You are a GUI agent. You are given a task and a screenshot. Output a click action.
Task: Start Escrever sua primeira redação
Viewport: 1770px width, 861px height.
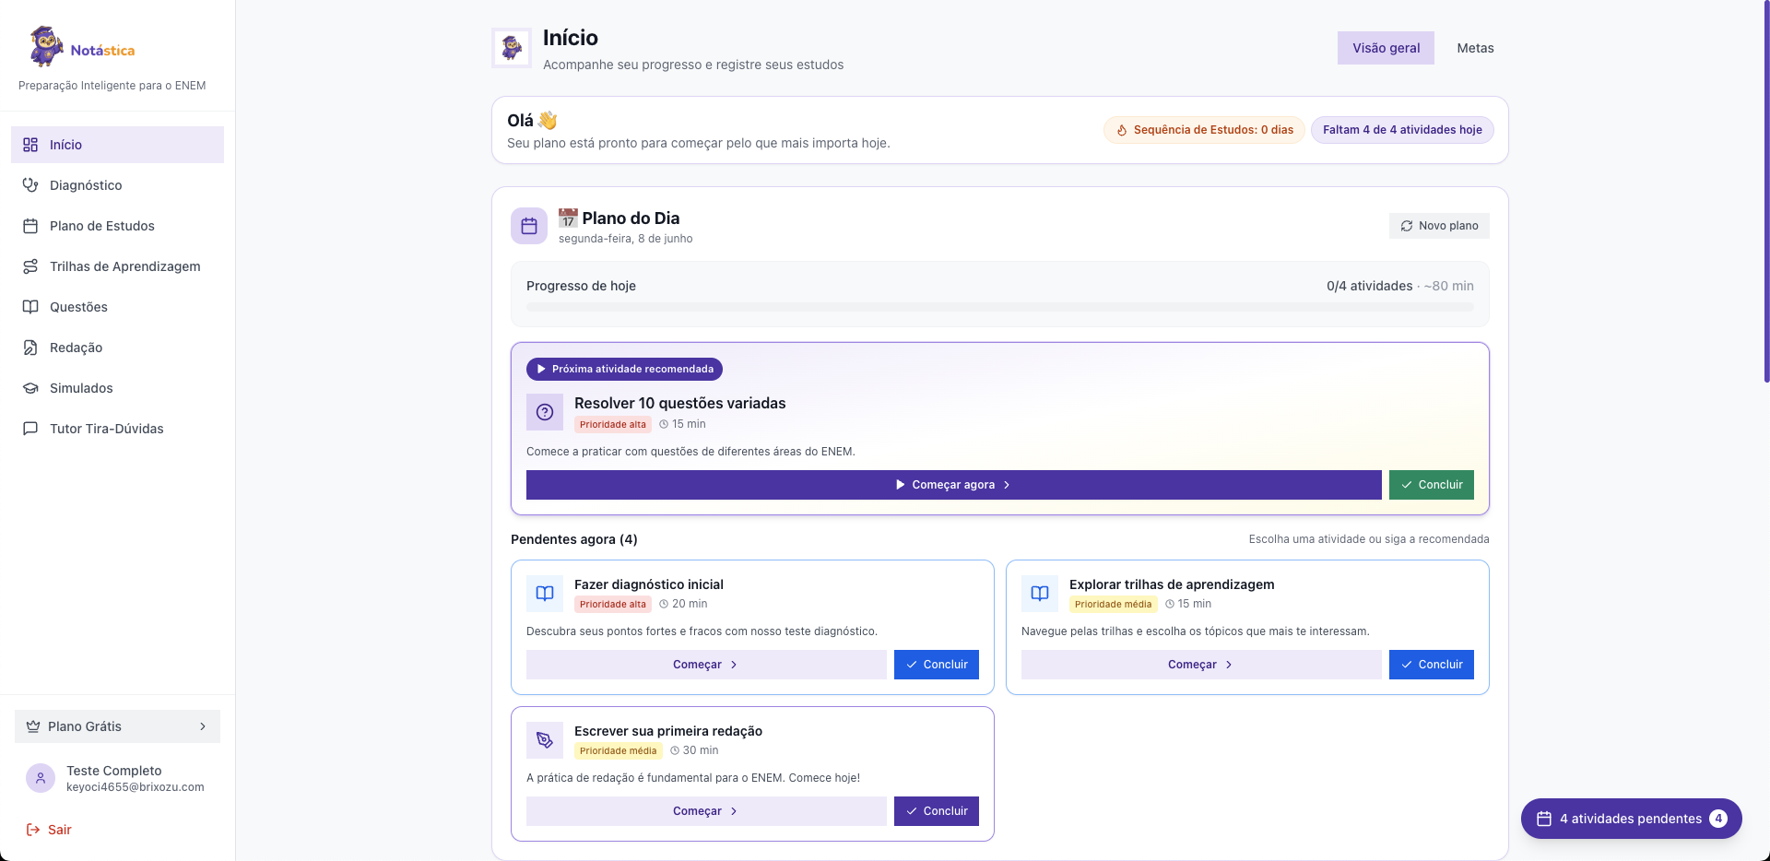click(x=706, y=811)
